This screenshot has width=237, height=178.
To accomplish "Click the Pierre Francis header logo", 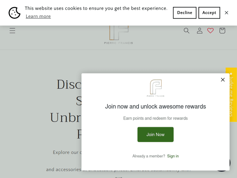I will pyautogui.click(x=118, y=36).
